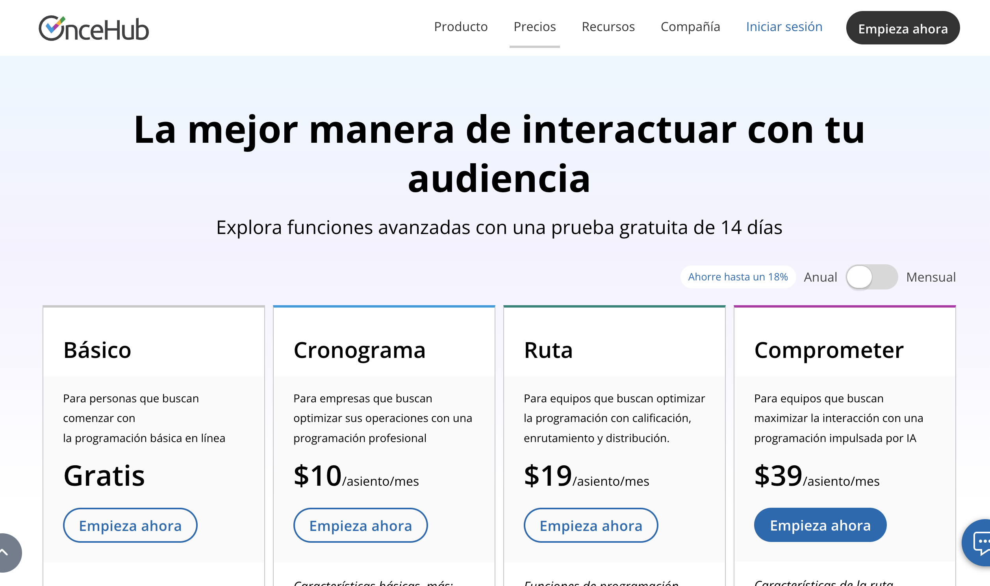Click the $10 price text
This screenshot has height=586, width=990.
pos(317,476)
